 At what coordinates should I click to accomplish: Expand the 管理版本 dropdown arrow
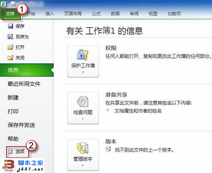(83, 165)
